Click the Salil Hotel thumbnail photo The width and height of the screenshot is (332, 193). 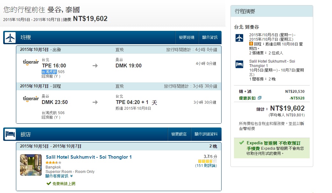click(x=31, y=165)
